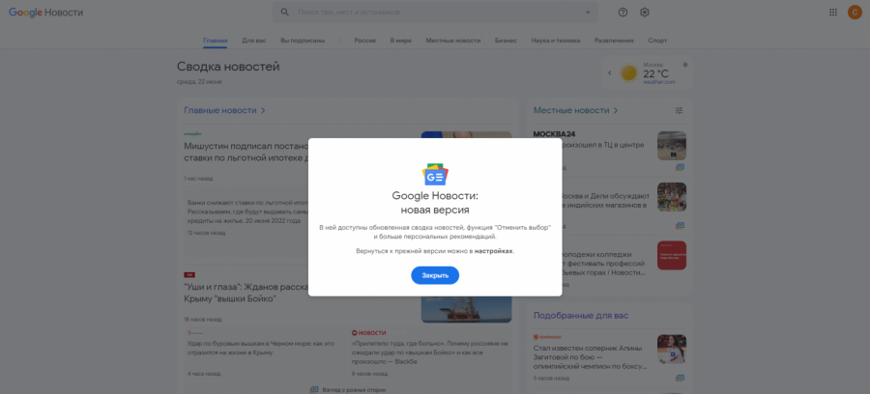Click the индийских магазинов article thumbnail
Screen dimensions: 870x394
coord(672,197)
